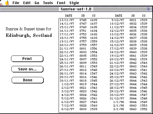Select the date 26/11/97

click(x=67, y=66)
